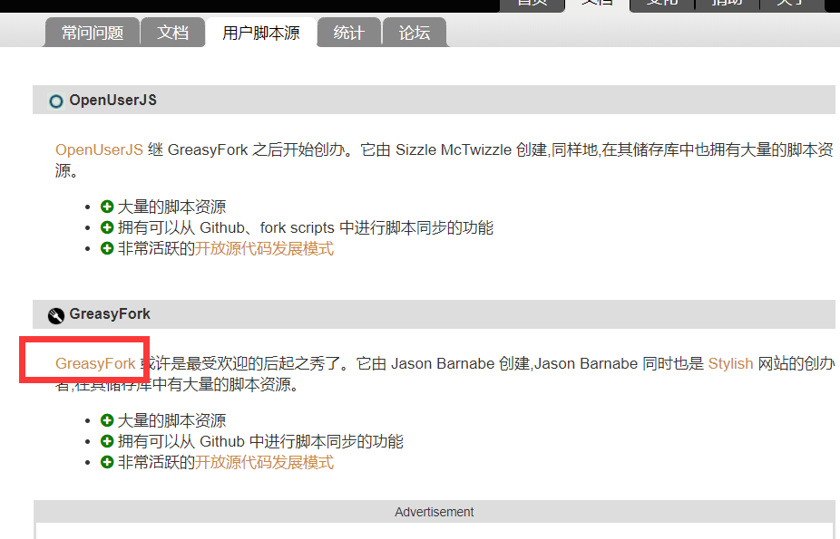Click the green plus before GreasyFork 大量的脚本资源
Image resolution: width=840 pixels, height=539 pixels.
107,420
